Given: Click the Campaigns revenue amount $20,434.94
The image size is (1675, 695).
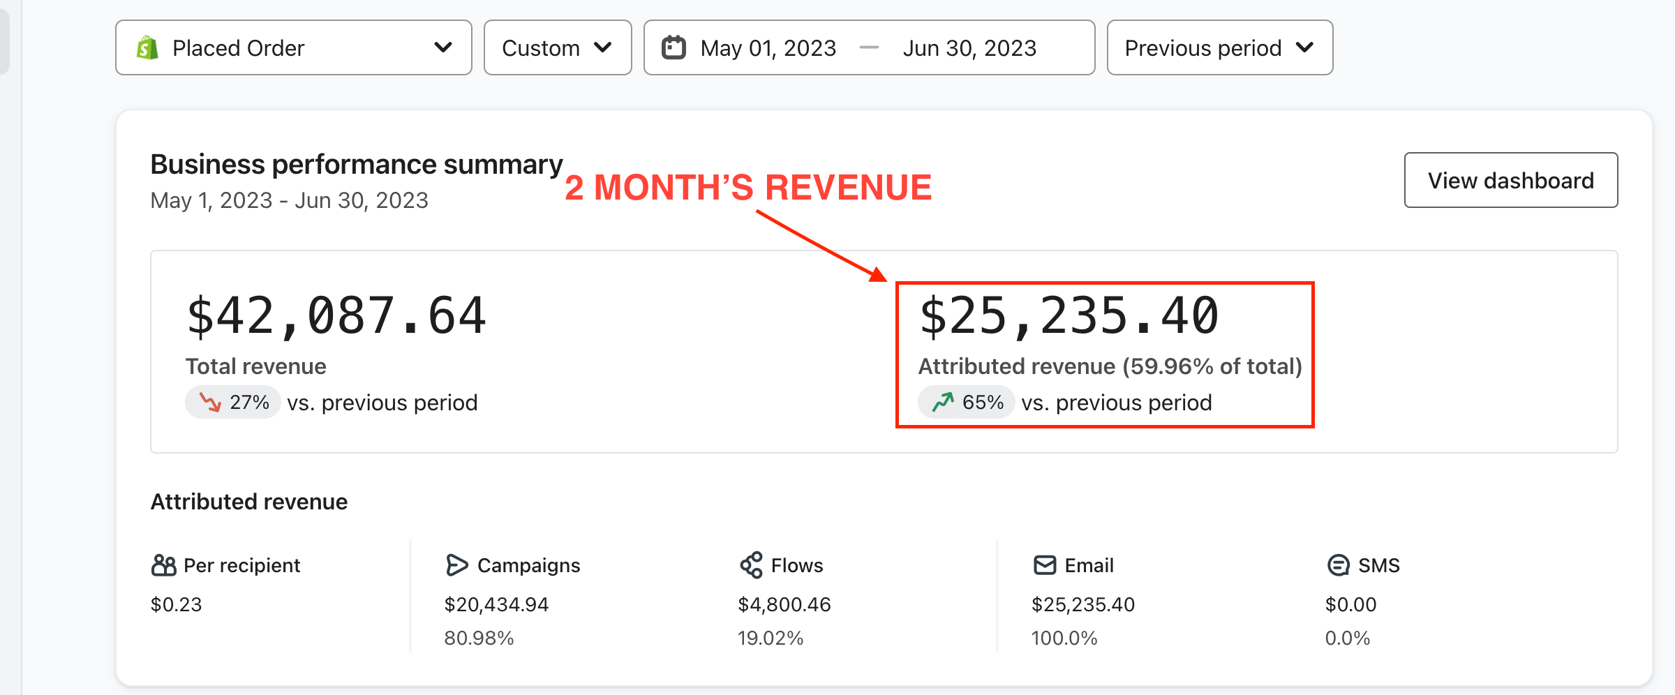Looking at the screenshot, I should pos(496,604).
